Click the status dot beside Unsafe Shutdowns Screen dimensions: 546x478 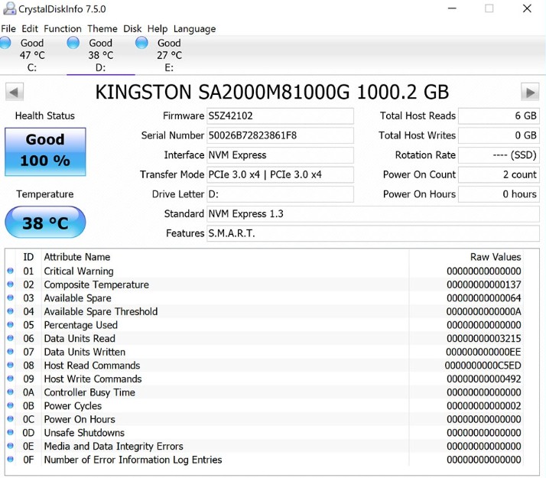point(11,433)
